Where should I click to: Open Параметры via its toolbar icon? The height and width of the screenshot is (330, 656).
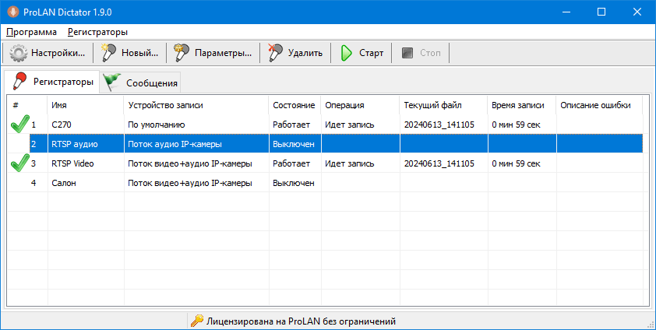click(182, 54)
